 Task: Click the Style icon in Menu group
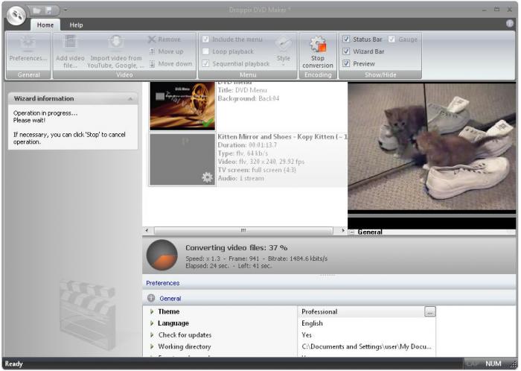[x=284, y=44]
